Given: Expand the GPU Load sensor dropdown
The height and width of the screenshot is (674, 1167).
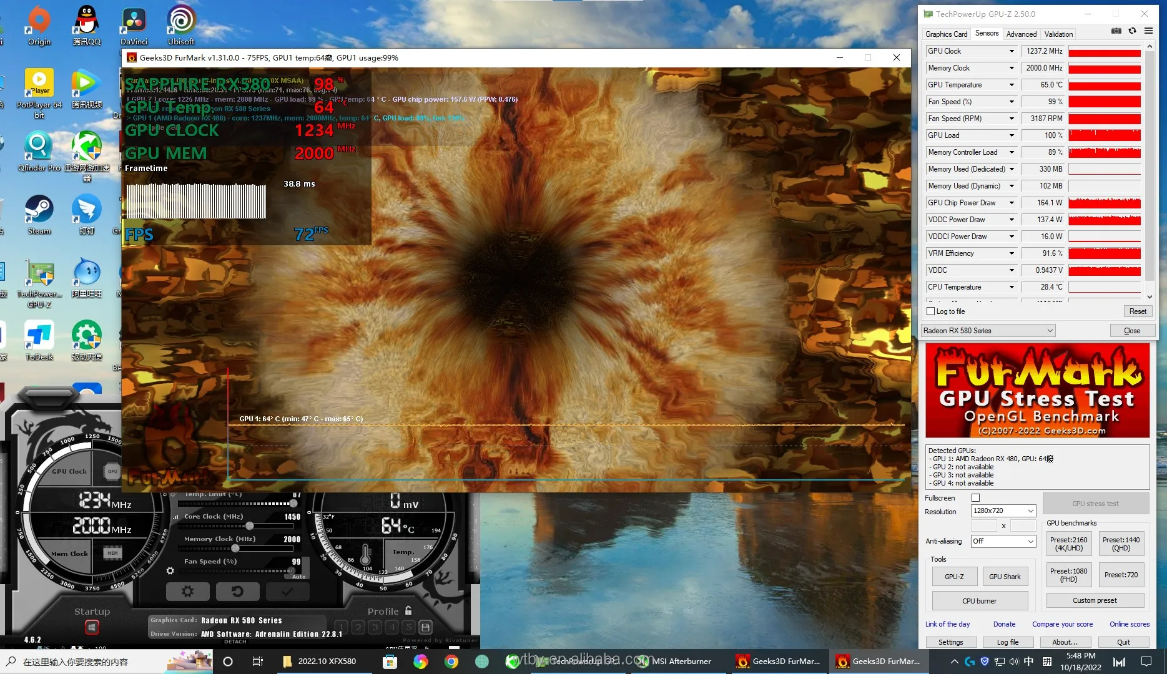Looking at the screenshot, I should pos(1012,135).
